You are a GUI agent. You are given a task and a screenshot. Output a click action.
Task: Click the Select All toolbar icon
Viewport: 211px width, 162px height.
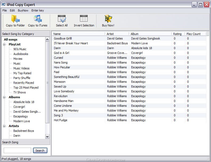62,19
